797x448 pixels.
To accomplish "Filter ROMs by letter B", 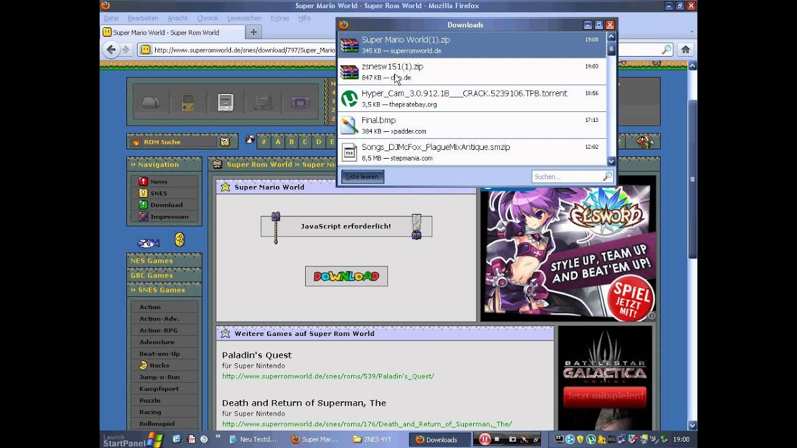I will tap(291, 142).
